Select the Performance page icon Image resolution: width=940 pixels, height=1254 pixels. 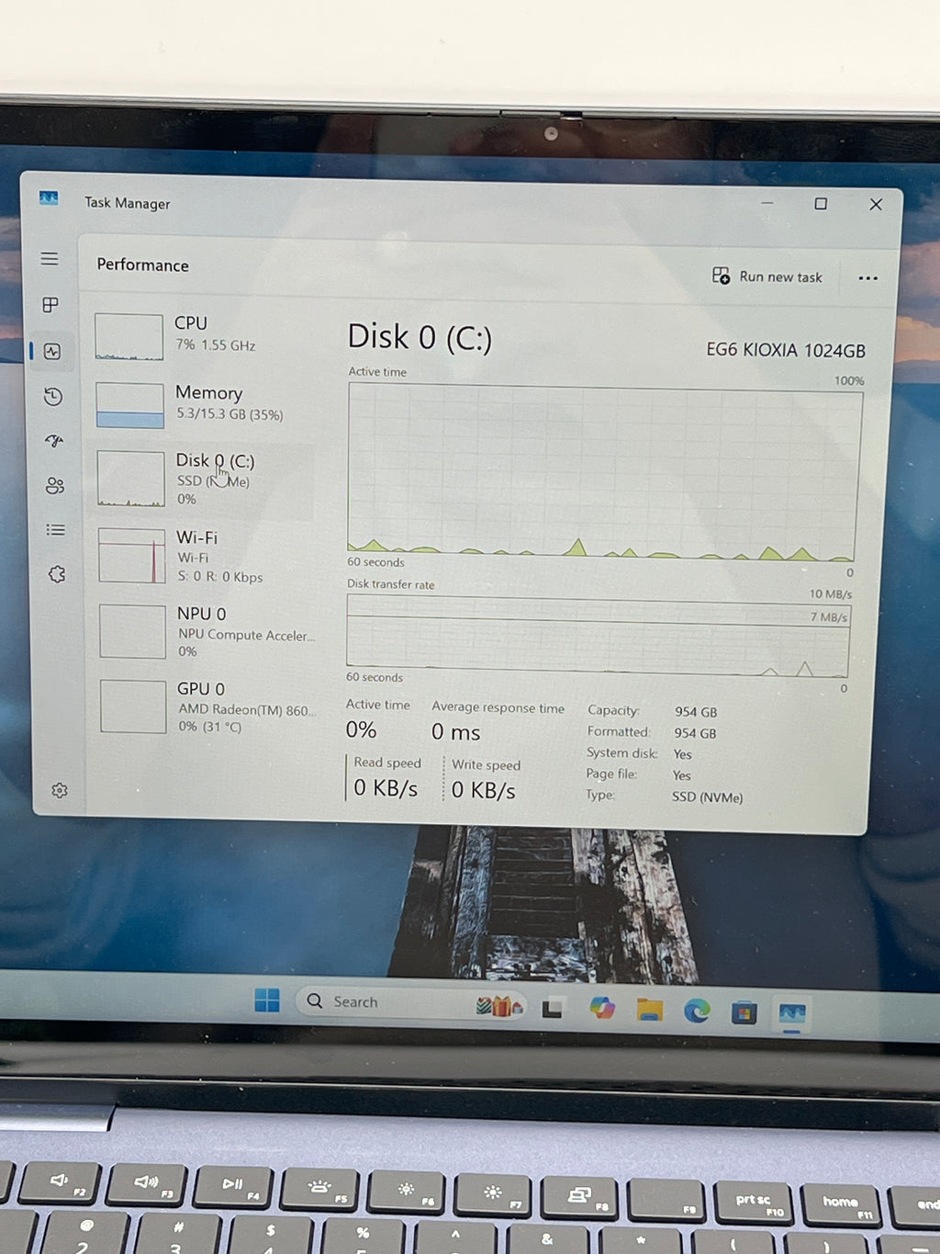tap(52, 352)
